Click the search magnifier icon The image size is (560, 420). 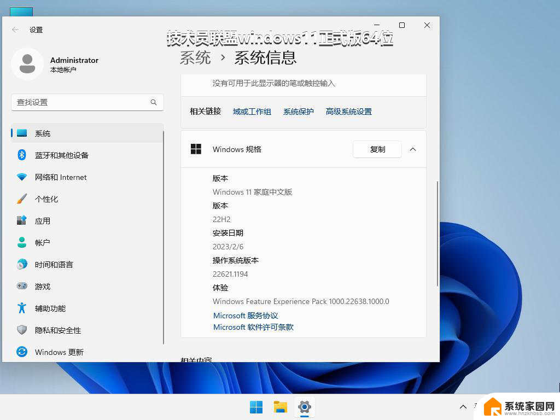pyautogui.click(x=154, y=102)
